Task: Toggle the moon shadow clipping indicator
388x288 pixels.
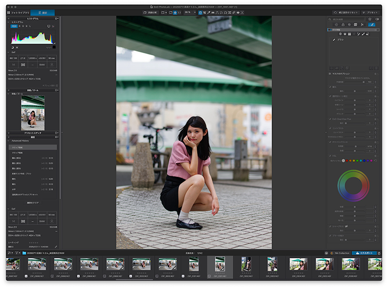Action: tap(13, 47)
